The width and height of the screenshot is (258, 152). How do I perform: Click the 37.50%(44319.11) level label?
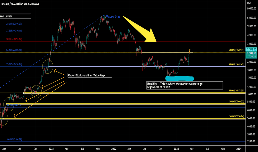(x=14, y=31)
